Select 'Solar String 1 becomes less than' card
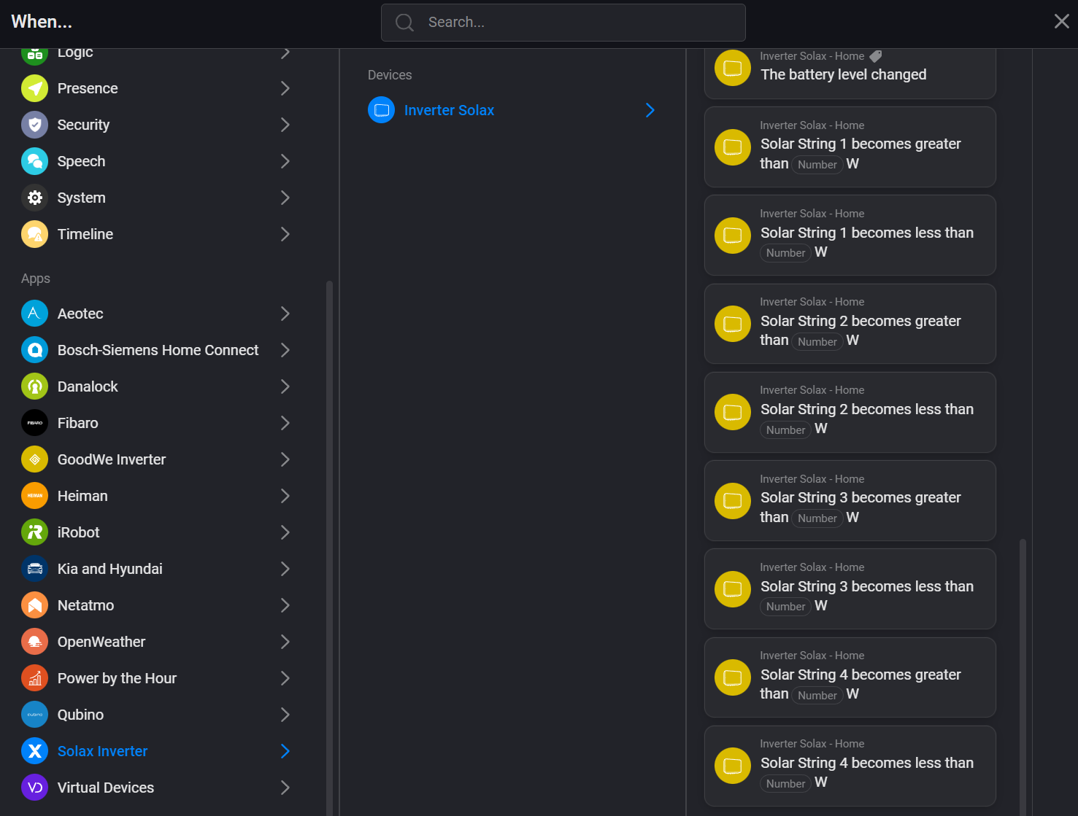This screenshot has height=816, width=1078. (850, 235)
